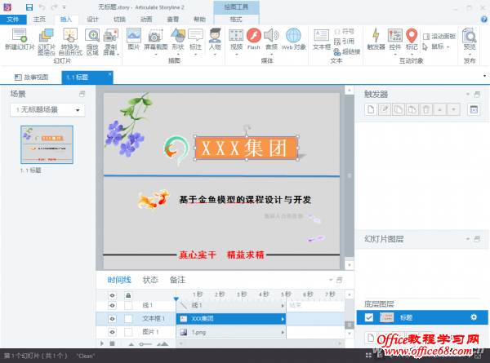This screenshot has height=363, width=490.
Task: Insert a Text Box (文本框)
Action: tap(322, 39)
